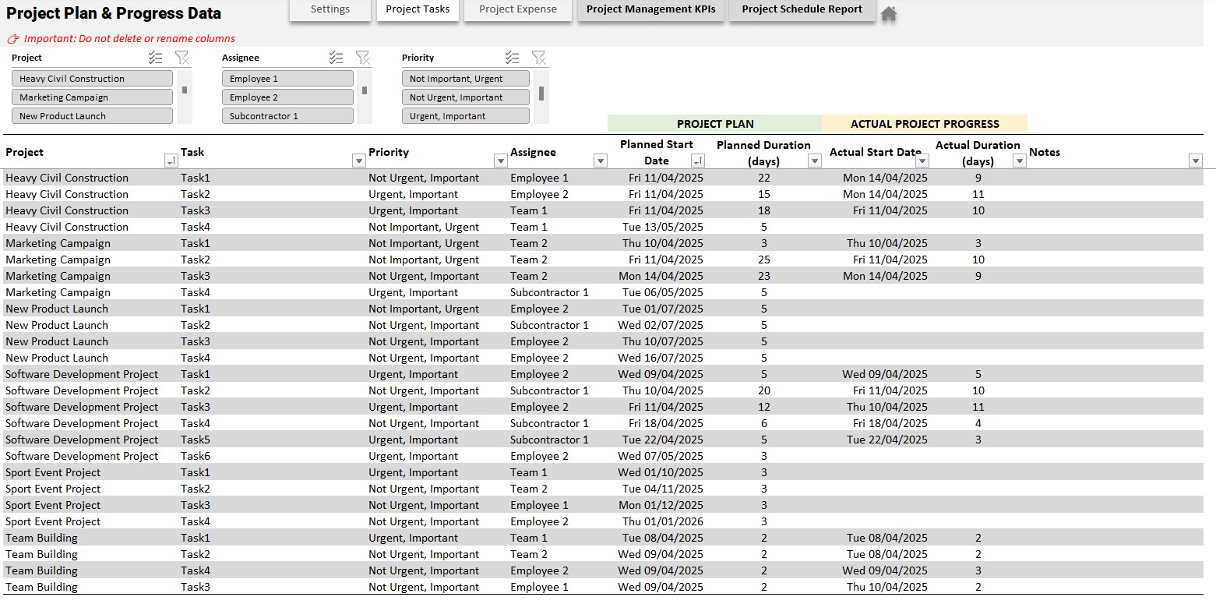Toggle the Employee 2 slicer item
Screen dimensions: 1216x611
[287, 97]
